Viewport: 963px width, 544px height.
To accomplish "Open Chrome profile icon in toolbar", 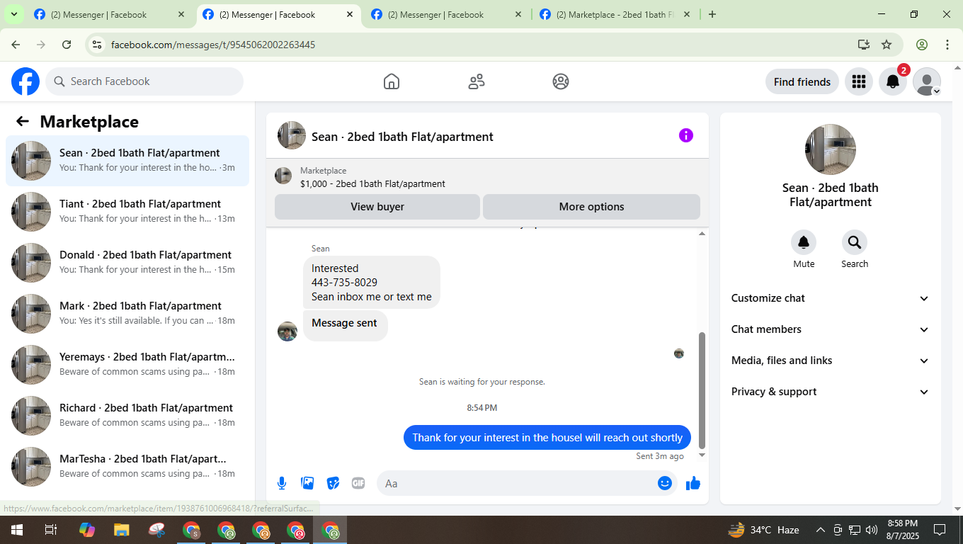I will coord(922,45).
